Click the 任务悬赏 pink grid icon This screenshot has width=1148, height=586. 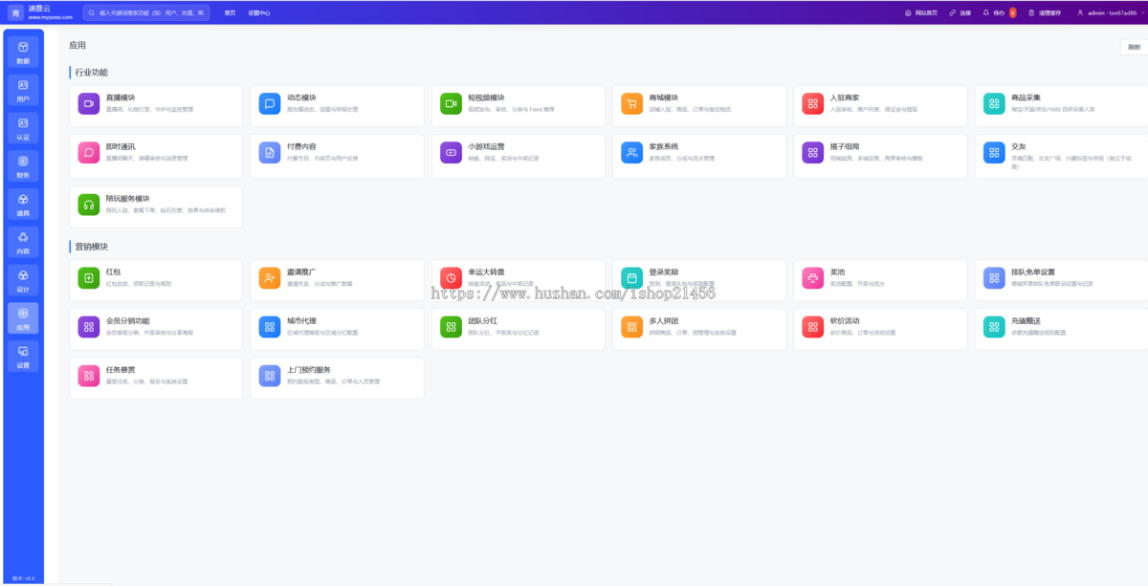click(89, 376)
